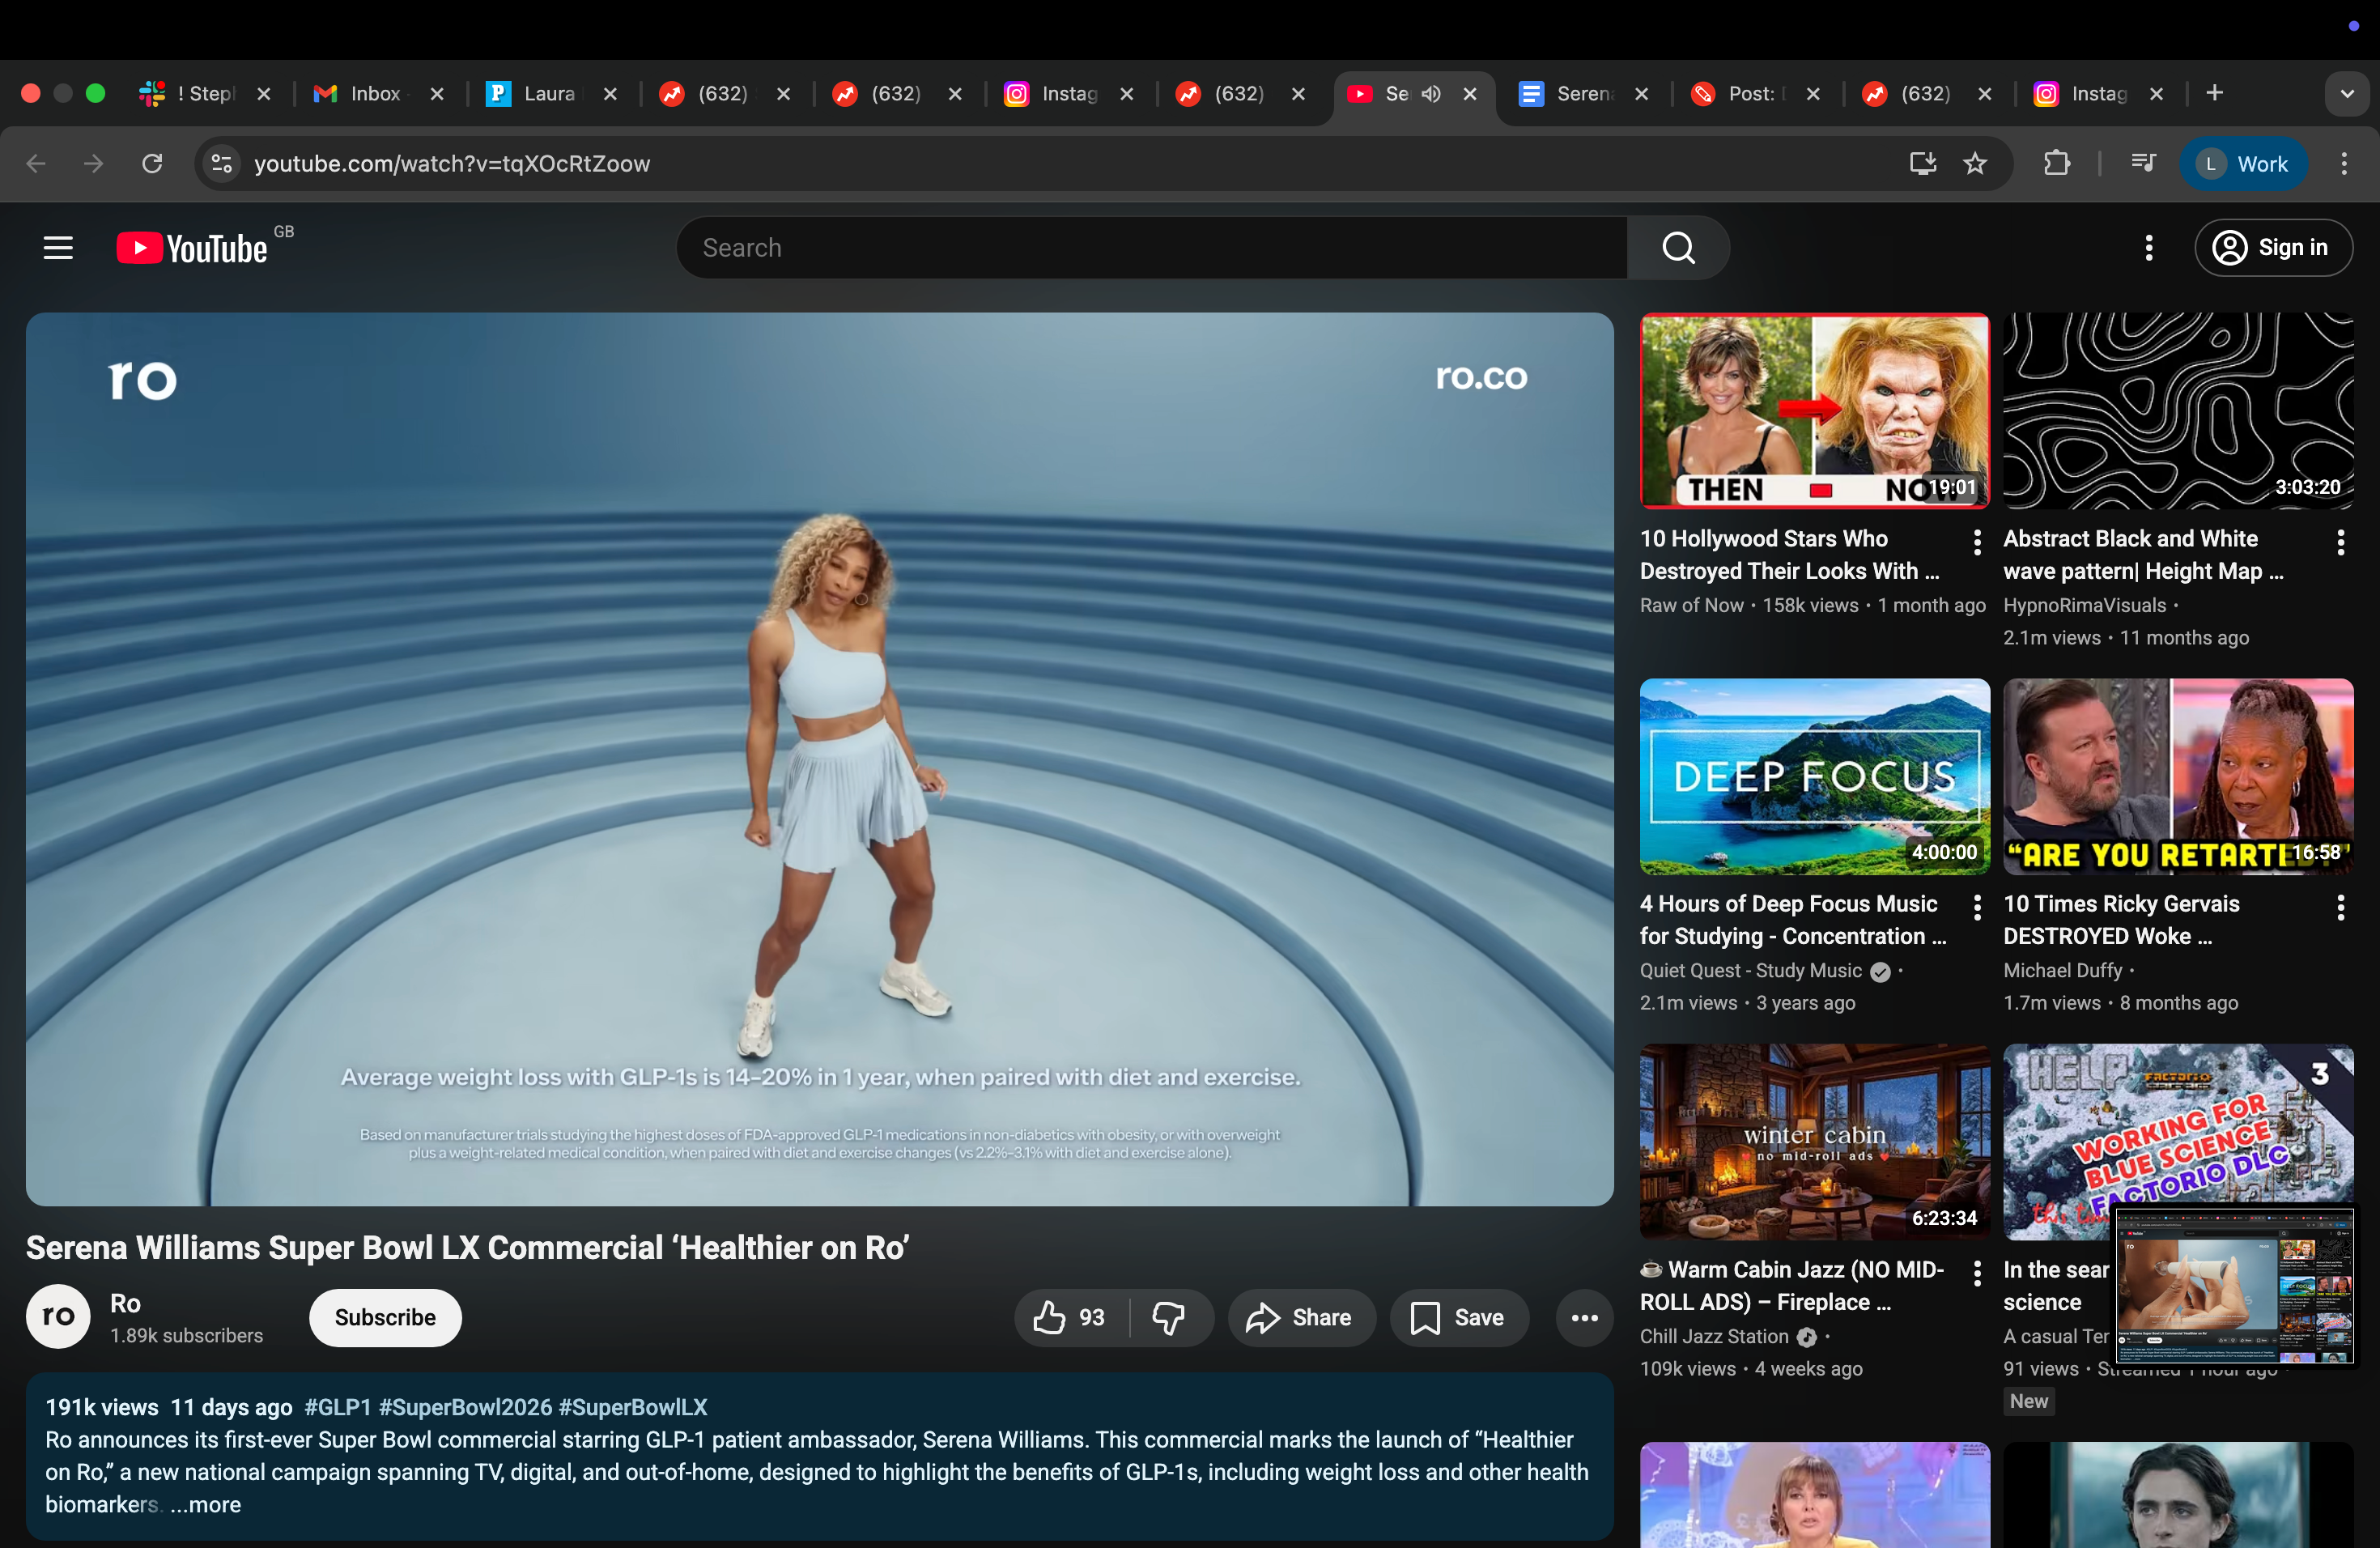Open more actions ellipsis under video
Image resolution: width=2380 pixels, height=1548 pixels.
1584,1318
